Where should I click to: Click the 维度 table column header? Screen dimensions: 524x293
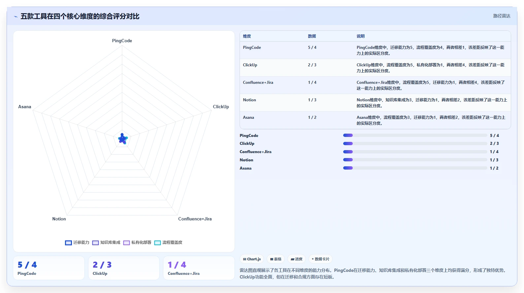247,36
